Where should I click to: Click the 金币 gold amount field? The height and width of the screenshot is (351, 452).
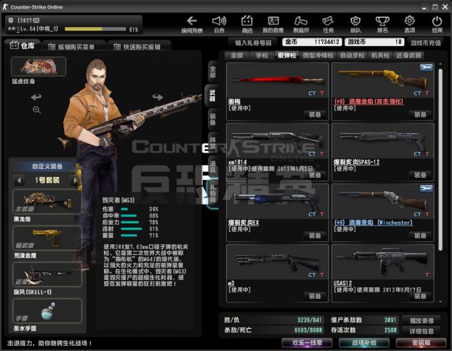[x=312, y=42]
